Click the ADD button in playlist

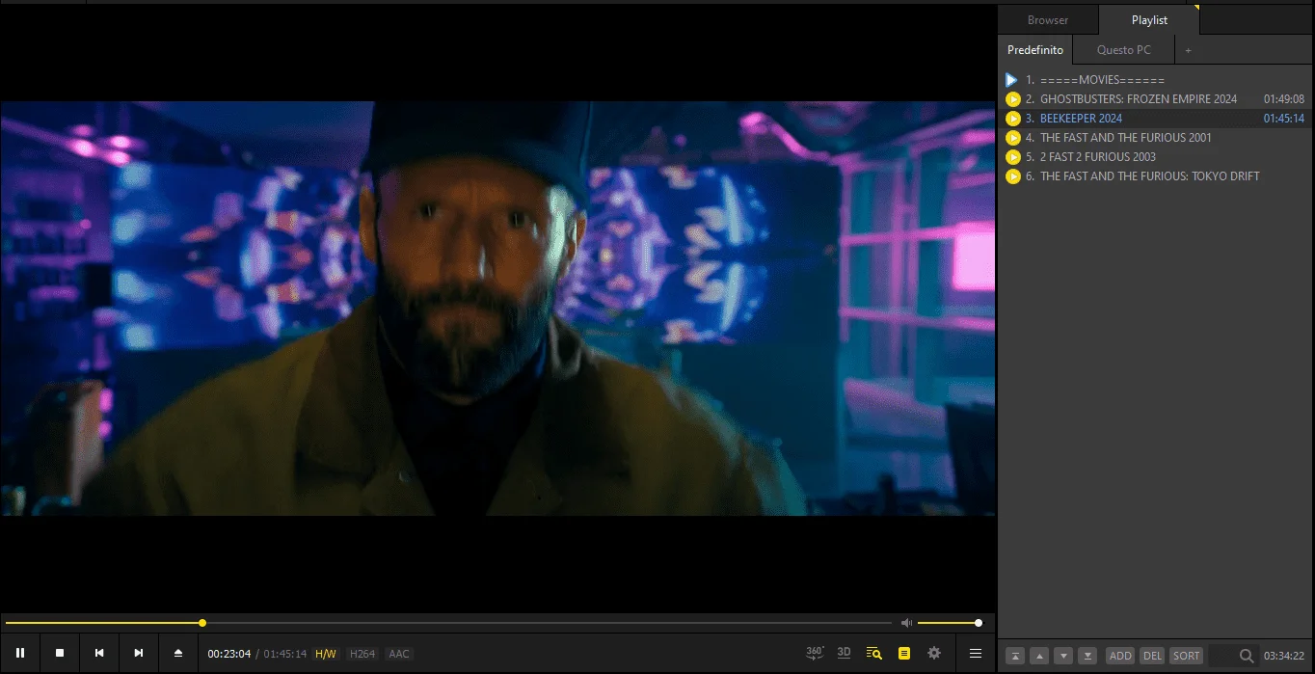pyautogui.click(x=1120, y=656)
